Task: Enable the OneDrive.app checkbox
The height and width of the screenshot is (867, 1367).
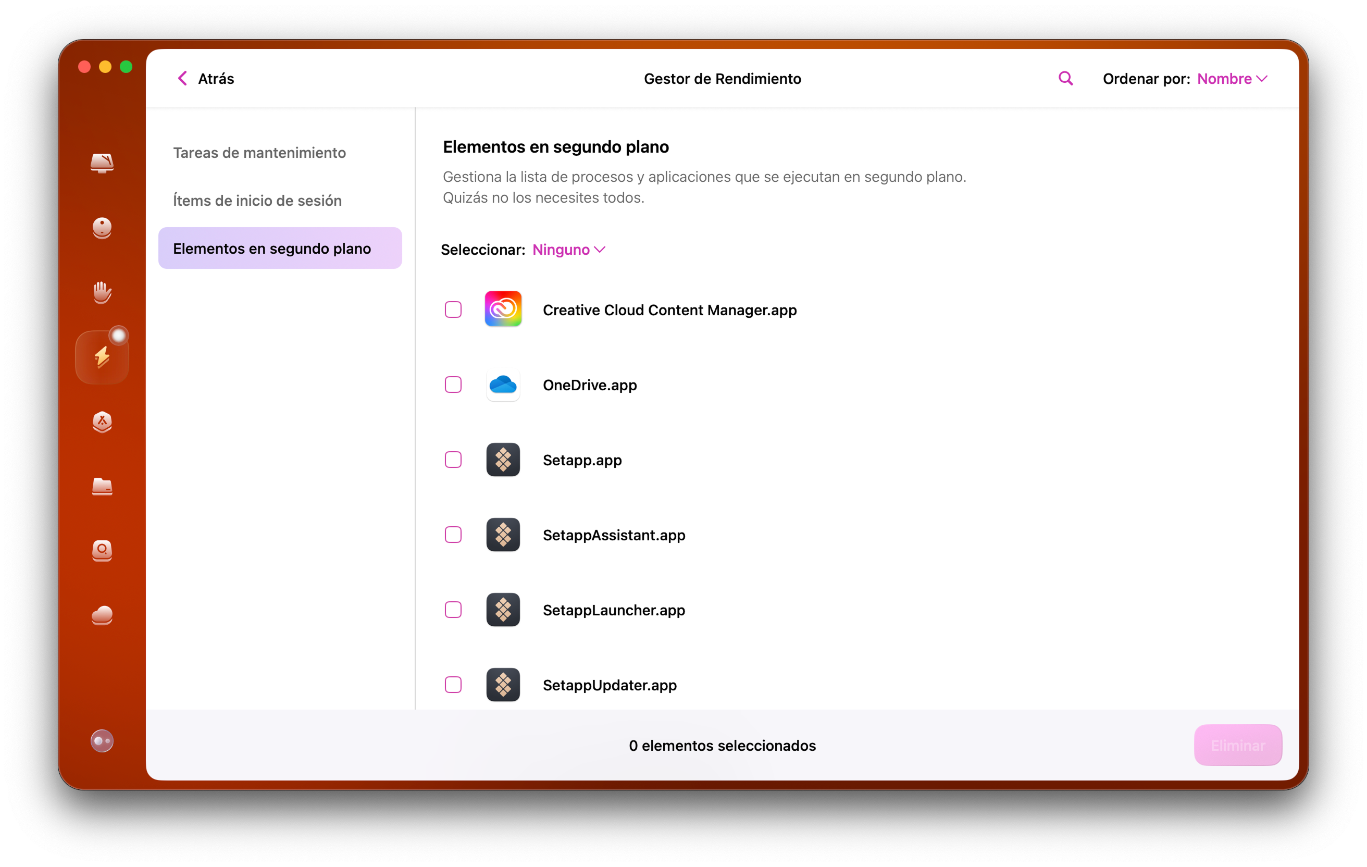Action: point(453,385)
